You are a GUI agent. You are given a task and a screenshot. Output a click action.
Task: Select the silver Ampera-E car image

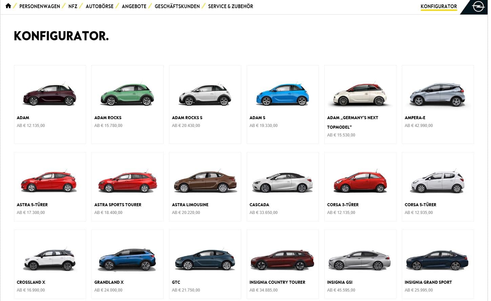click(437, 95)
